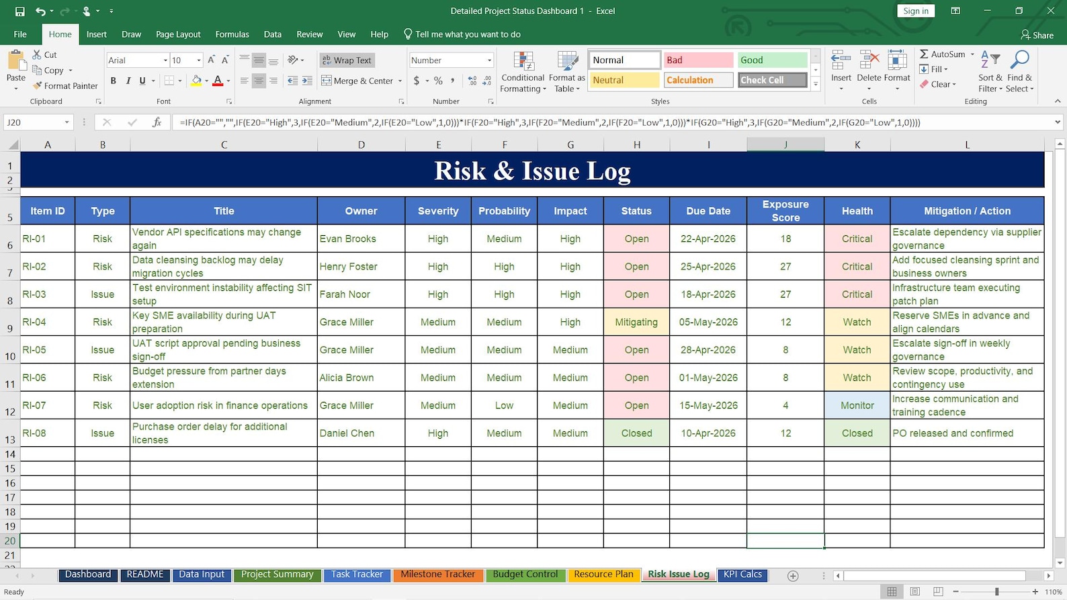Open the Orientation text angle tool
The height and width of the screenshot is (600, 1067).
(x=296, y=60)
